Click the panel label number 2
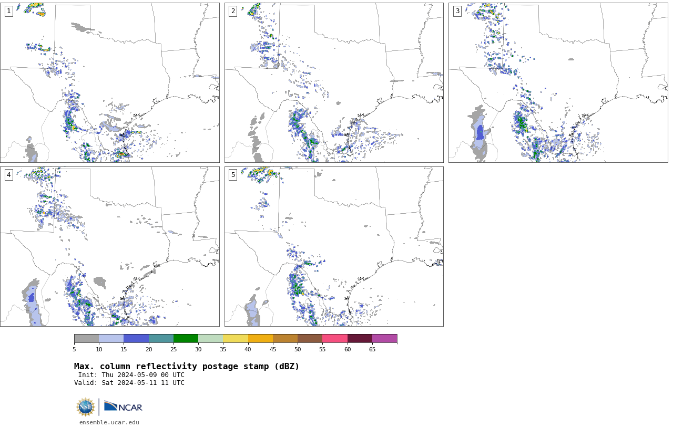The height and width of the screenshot is (428, 673). pos(233,11)
